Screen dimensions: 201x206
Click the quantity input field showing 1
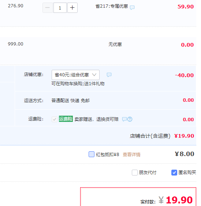[60, 8]
